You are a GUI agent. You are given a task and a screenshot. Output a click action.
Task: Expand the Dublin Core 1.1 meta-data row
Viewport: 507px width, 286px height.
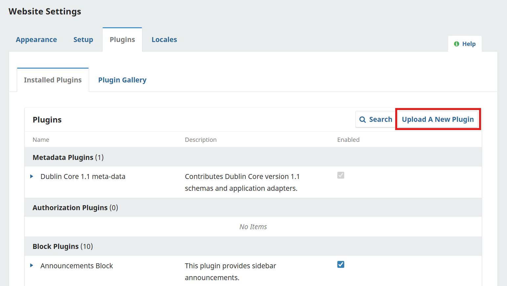[32, 176]
